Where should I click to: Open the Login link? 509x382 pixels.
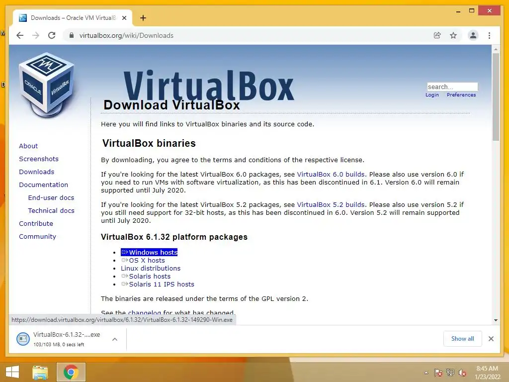pos(432,95)
